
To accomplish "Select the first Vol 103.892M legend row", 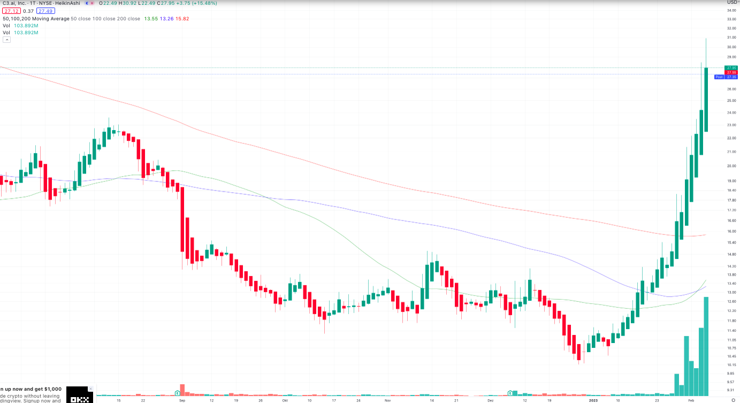I will [x=20, y=25].
